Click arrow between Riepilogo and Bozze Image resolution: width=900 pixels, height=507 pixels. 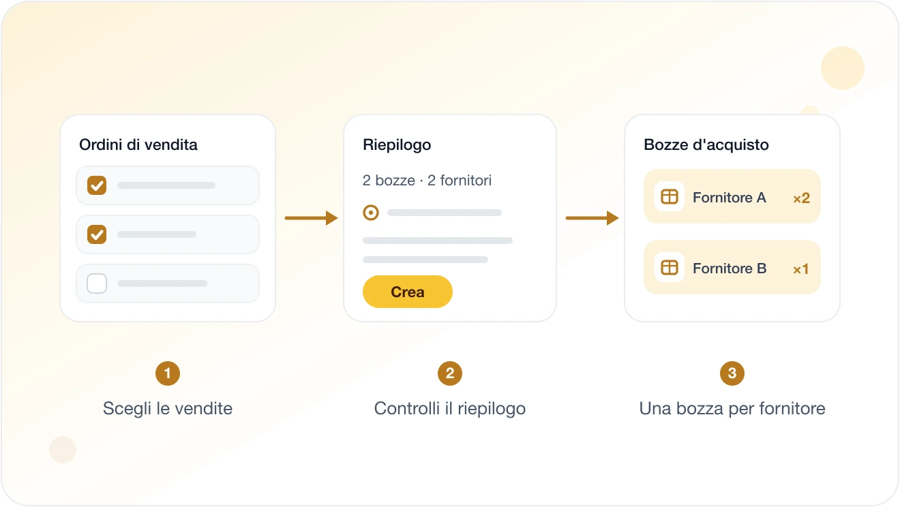(x=592, y=218)
